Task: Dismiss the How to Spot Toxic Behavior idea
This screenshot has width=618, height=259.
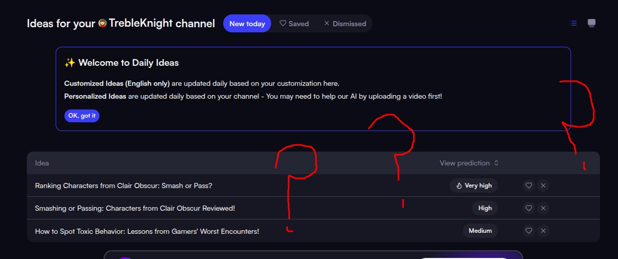Action: (x=543, y=231)
